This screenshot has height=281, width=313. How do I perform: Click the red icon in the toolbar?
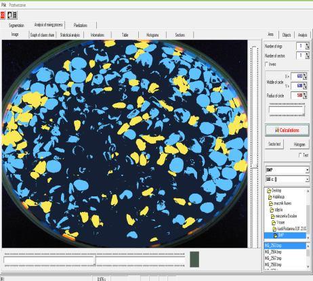click(x=3, y=15)
